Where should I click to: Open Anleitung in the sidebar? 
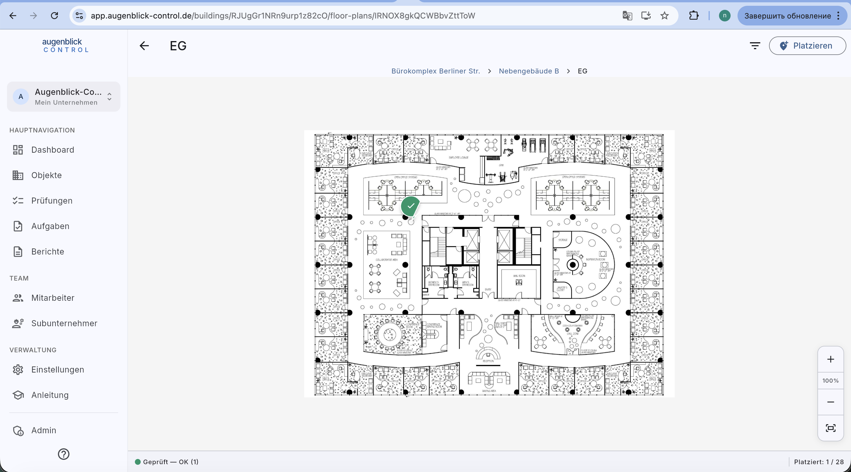(63, 395)
